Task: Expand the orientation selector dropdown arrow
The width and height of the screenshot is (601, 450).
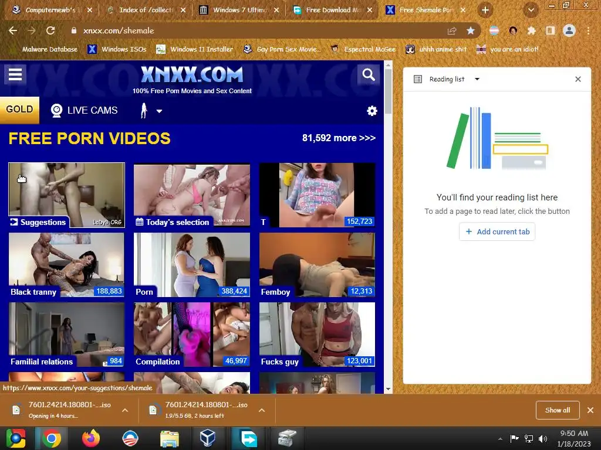Action: pyautogui.click(x=159, y=111)
